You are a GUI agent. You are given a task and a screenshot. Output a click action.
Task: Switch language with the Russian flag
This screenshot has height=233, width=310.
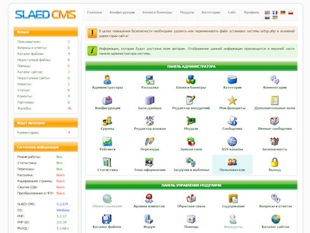267,18
